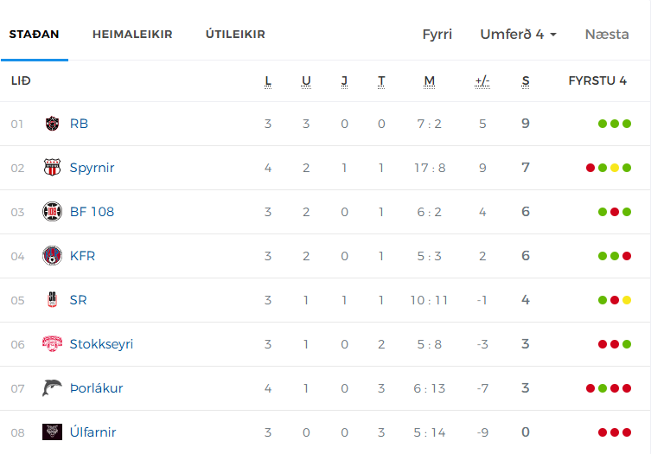Open the Umferð 4 round dropdown
Image resolution: width=651 pixels, height=454 pixels.
pyautogui.click(x=518, y=34)
